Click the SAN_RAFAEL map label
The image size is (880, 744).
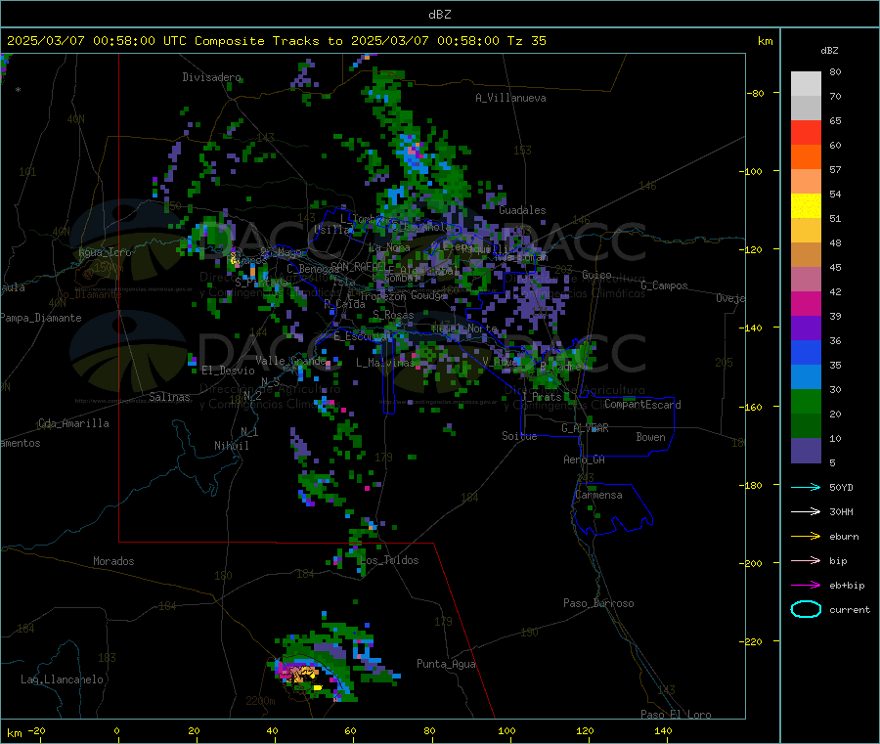click(x=358, y=266)
